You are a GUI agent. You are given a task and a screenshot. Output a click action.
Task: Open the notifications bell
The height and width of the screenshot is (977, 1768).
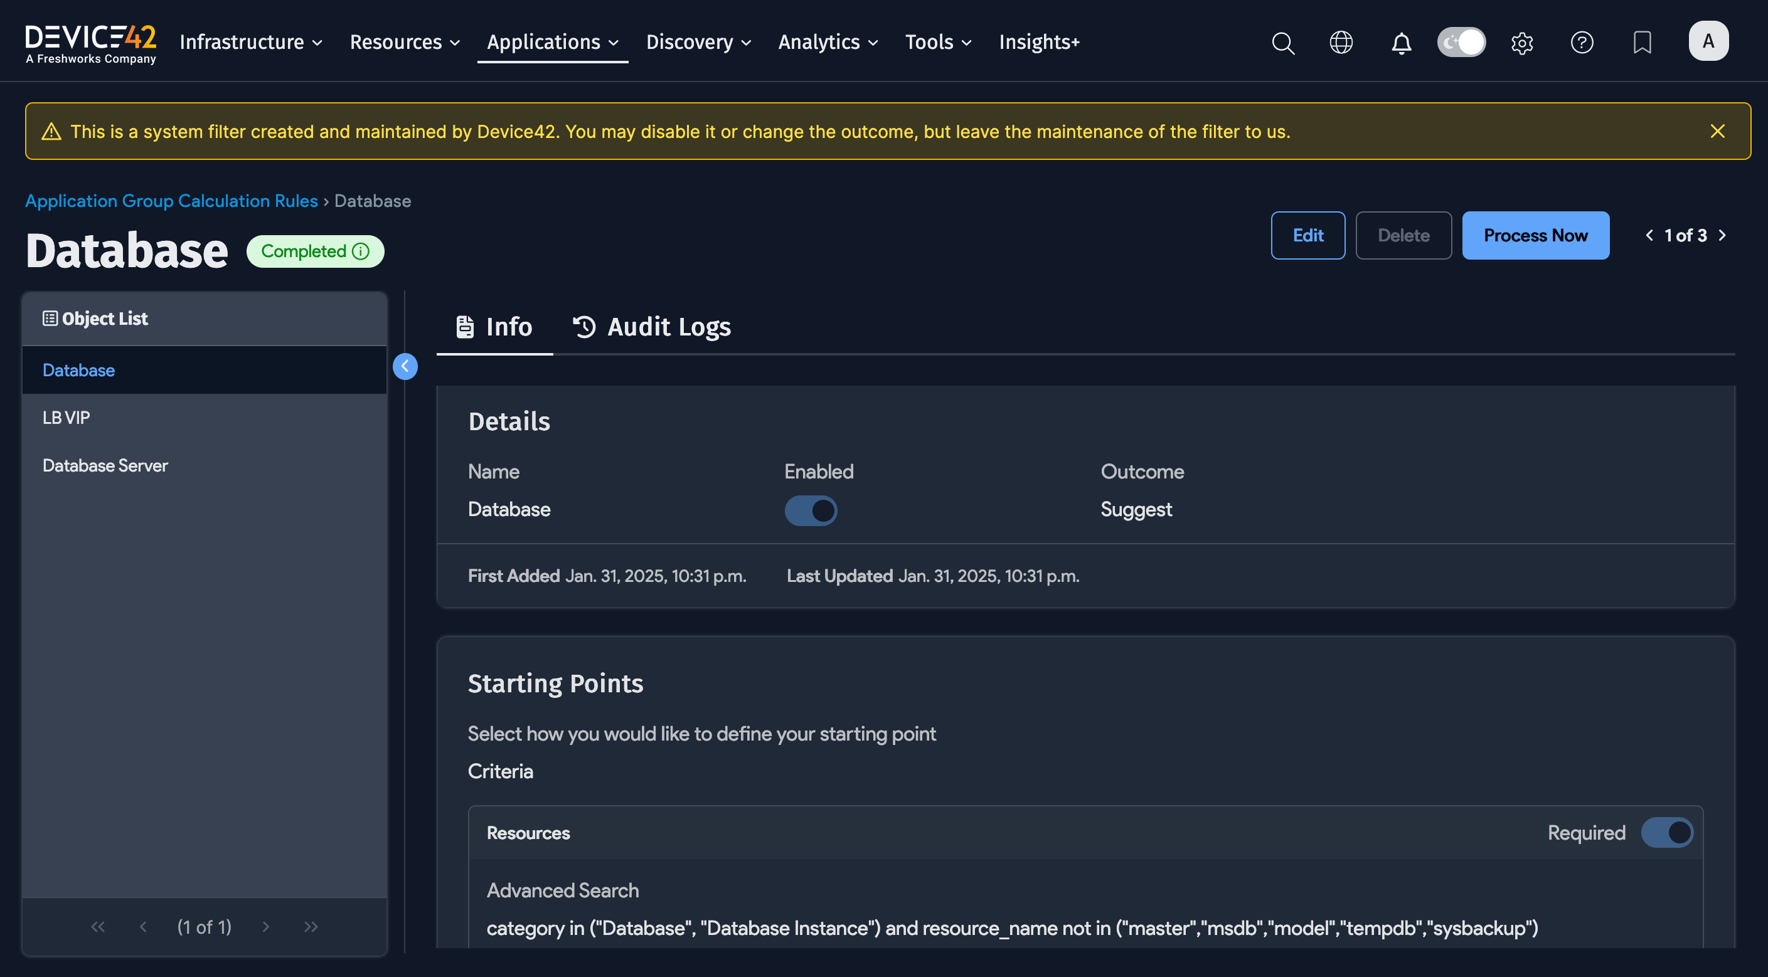[1401, 43]
